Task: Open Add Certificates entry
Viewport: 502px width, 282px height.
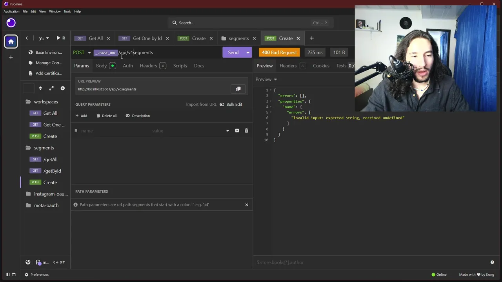Action: tap(45, 73)
